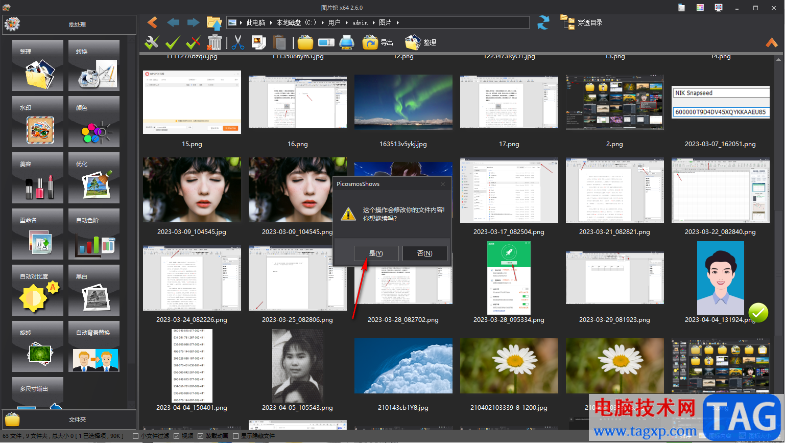Screen dimensions: 785x443
Task: Open the first view-mode icon in title bar
Action: [x=681, y=8]
